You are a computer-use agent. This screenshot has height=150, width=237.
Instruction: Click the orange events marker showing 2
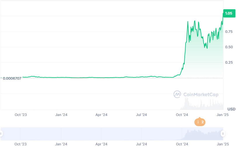[x=200, y=122]
